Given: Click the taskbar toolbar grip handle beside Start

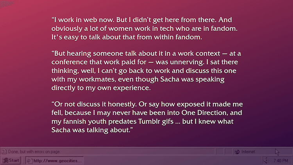Looking at the screenshot, I should (x=23, y=160).
